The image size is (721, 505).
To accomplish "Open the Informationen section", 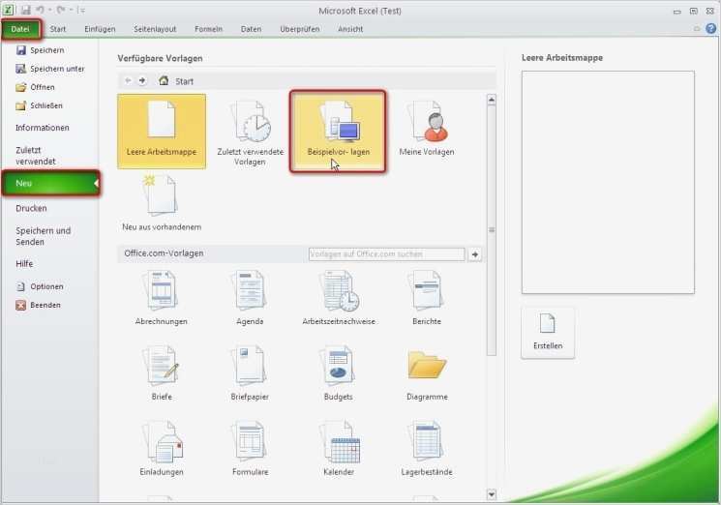I will coord(43,128).
